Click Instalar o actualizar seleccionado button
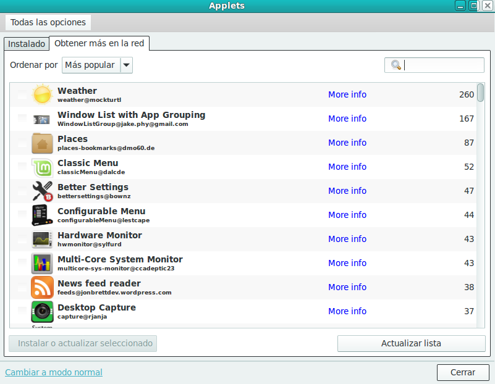The image size is (495, 384). pos(83,343)
